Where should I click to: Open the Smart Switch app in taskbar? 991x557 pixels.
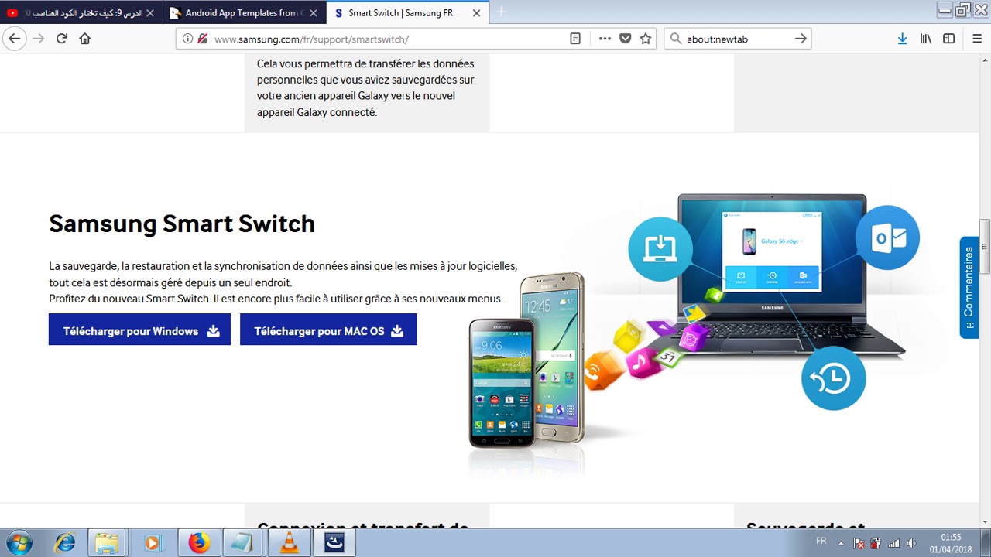[334, 543]
